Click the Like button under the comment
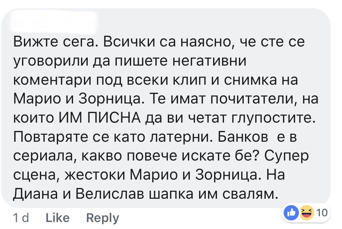342x229 pixels. point(57,218)
